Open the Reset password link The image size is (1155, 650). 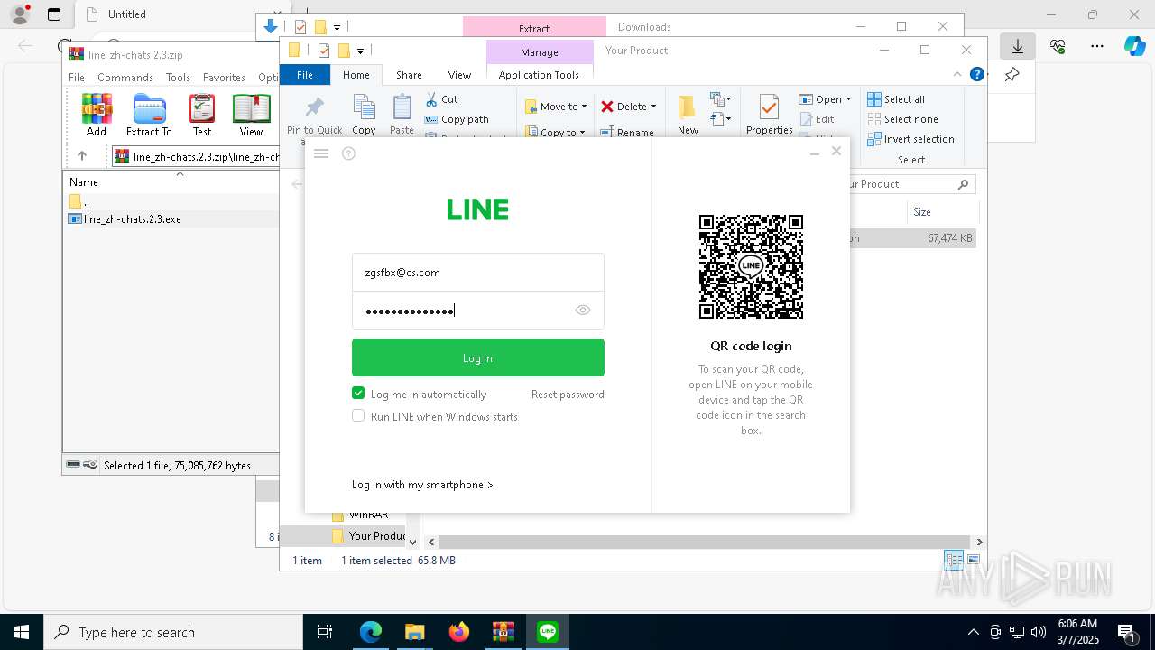[568, 395]
